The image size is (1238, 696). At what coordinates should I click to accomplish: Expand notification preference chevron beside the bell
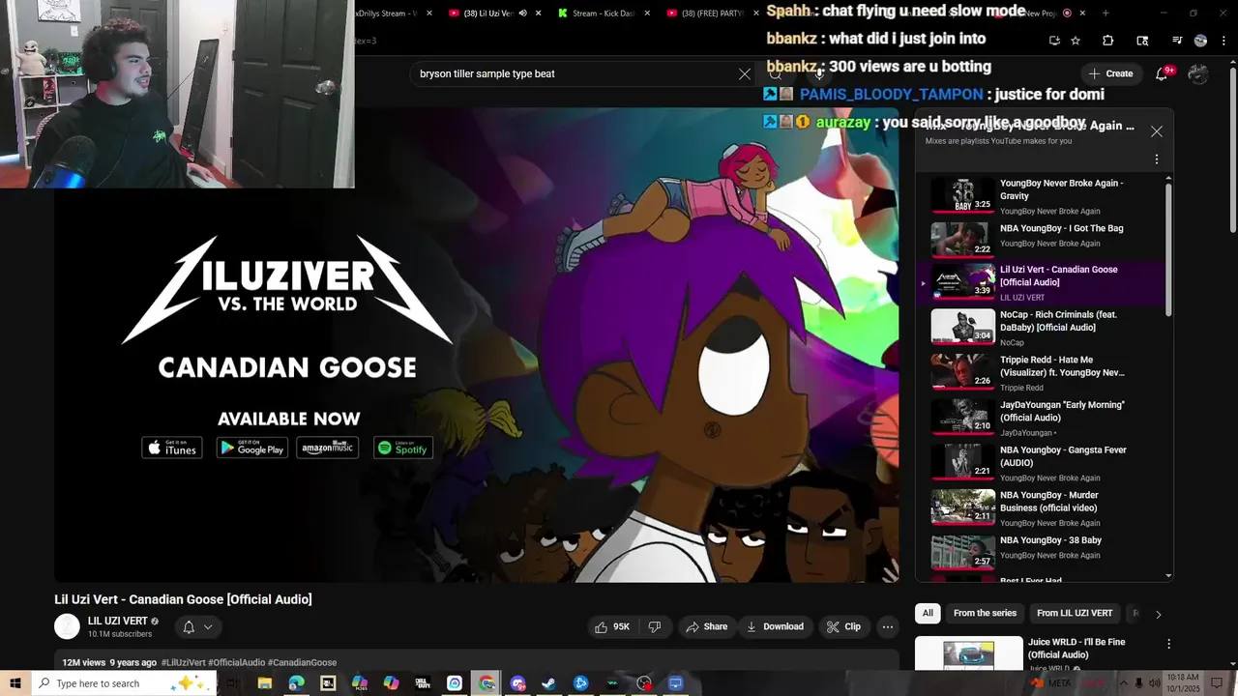208,627
